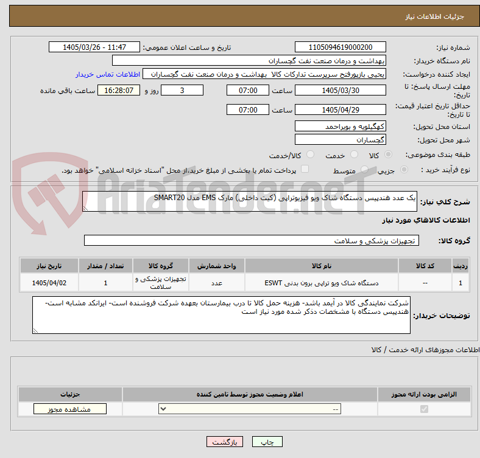The image size is (480, 458).
Task: Toggle the mandatory license checkbox
Action: point(424,409)
